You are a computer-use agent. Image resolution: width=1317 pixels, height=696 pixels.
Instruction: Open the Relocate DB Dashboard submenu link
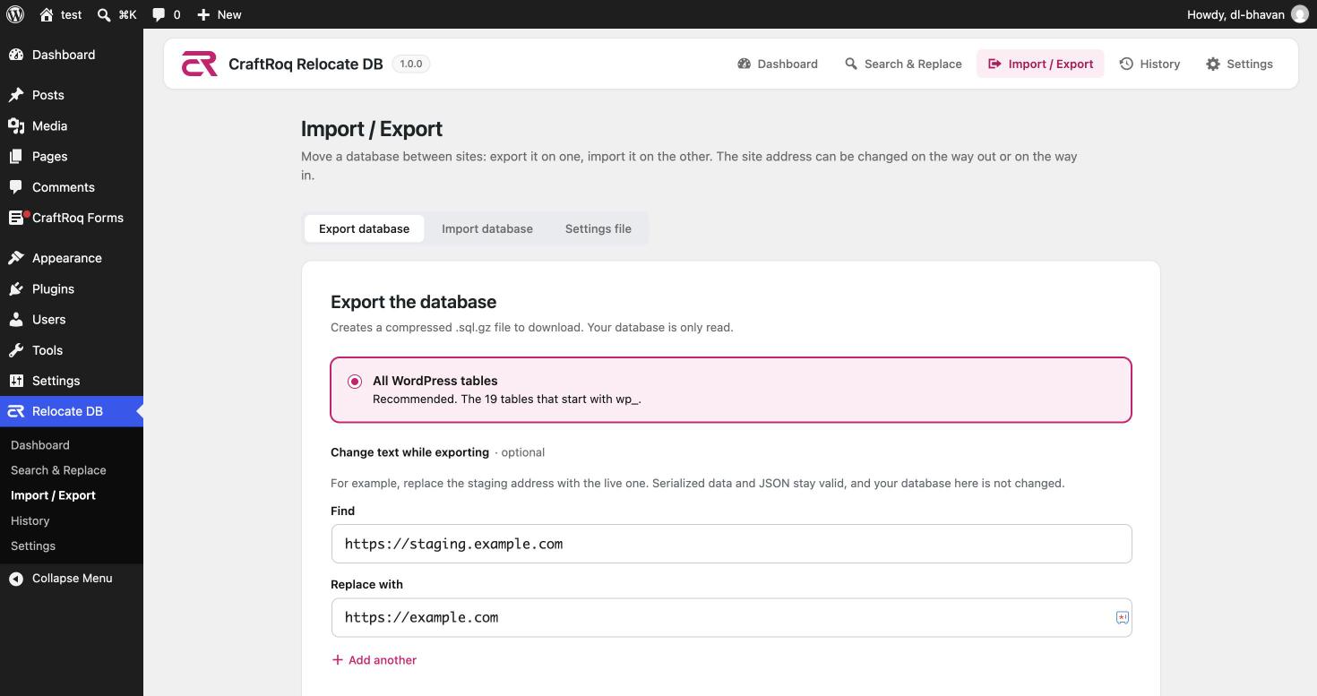39,445
